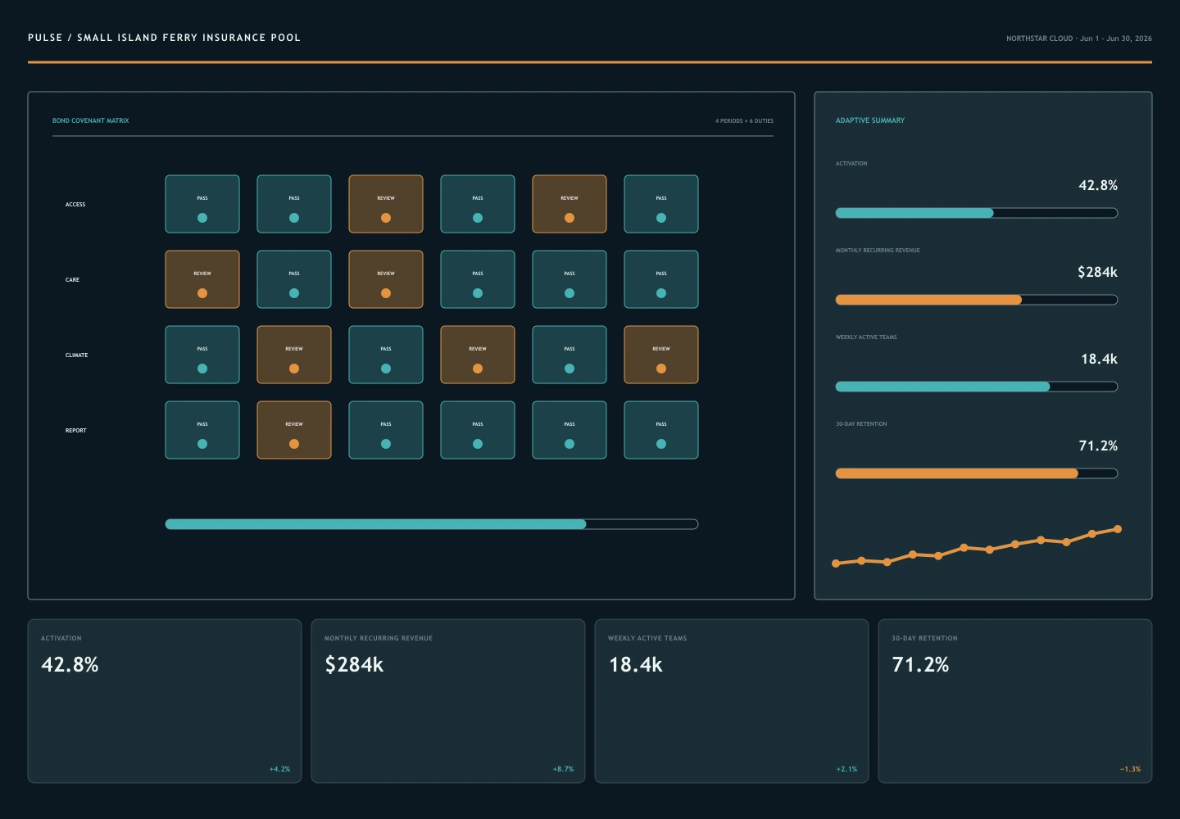Open the 30-Day Retention KPI card
Screen dimensions: 1180x819
(x=1015, y=701)
